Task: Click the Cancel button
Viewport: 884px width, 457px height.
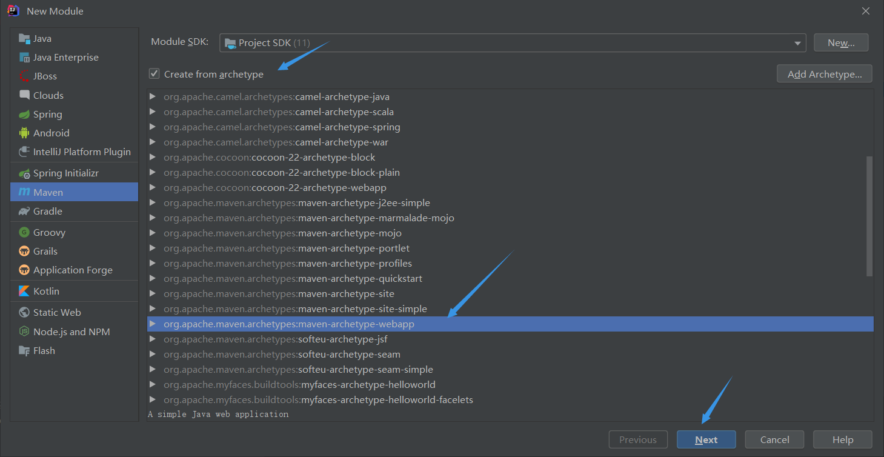Action: pos(774,440)
